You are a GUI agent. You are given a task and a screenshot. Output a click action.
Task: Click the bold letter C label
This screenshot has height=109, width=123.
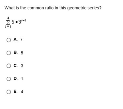15,66
